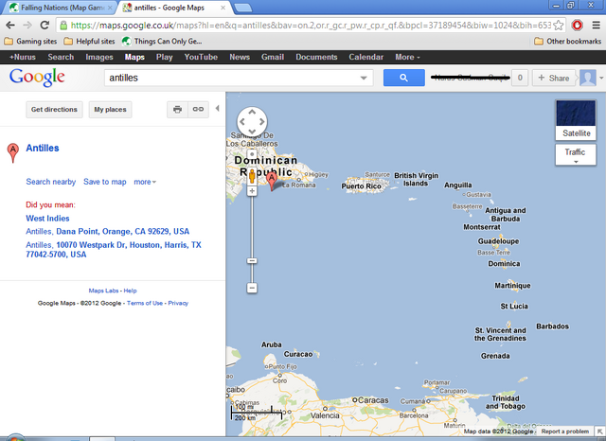This screenshot has width=606, height=441.
Task: Open News in the Google bar
Action: [240, 57]
